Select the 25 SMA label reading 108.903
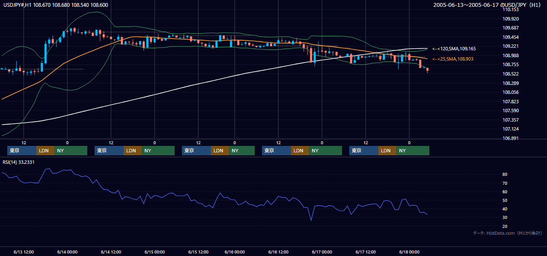This screenshot has width=547, height=256. tap(453, 59)
